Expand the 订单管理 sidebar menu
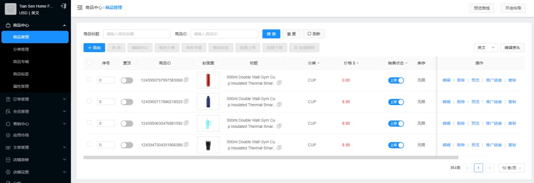Viewport: 534px width, 183px height. point(35,99)
